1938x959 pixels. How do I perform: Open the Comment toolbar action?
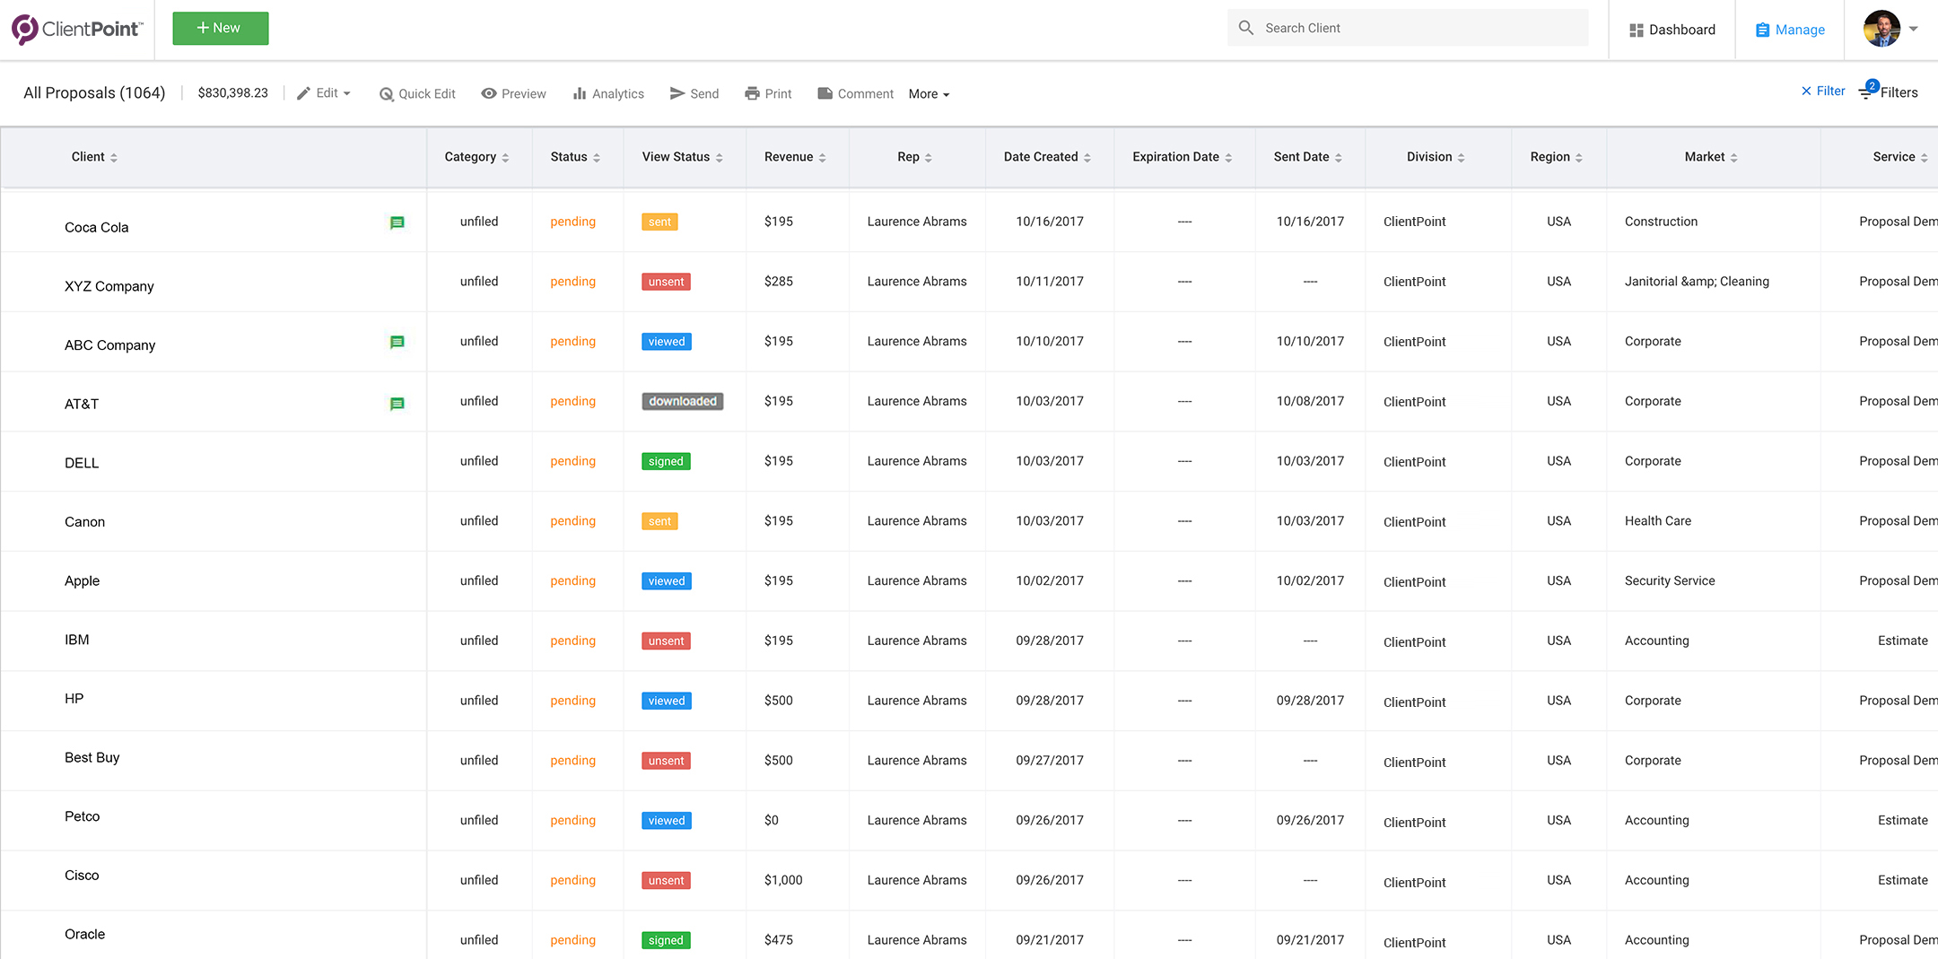(x=855, y=93)
